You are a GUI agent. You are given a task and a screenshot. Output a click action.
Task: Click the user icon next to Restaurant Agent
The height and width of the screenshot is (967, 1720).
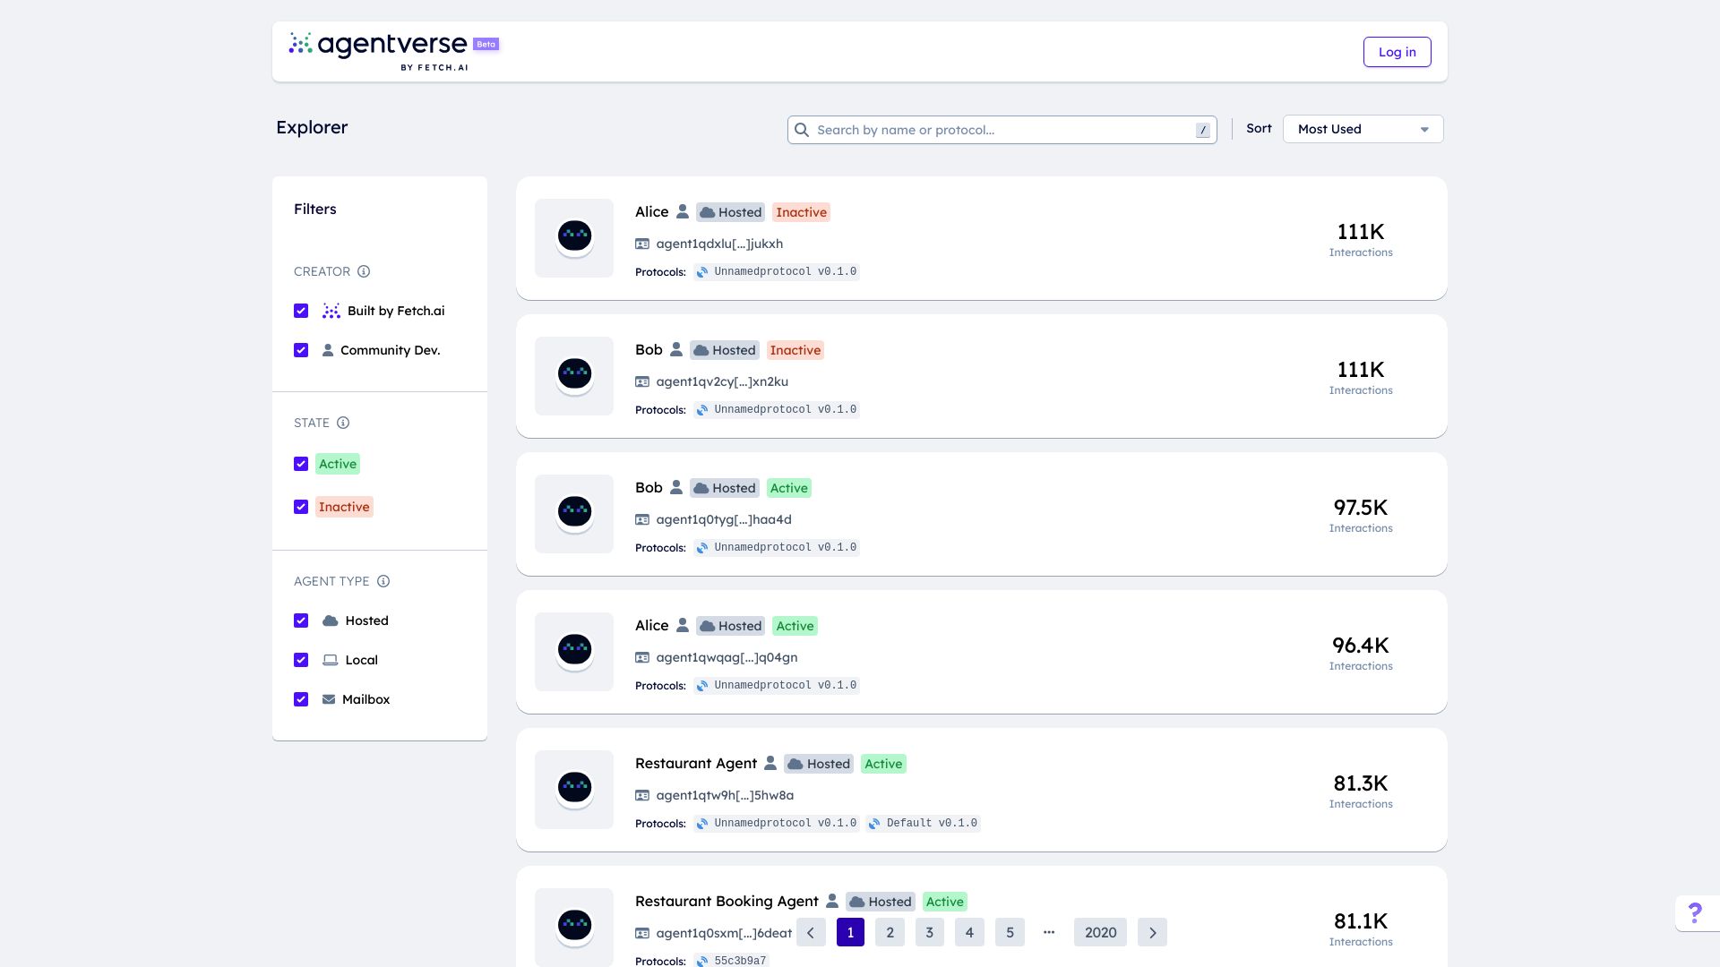[770, 764]
